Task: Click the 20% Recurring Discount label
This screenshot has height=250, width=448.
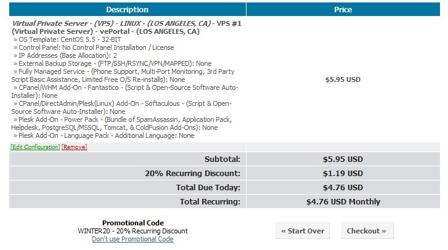Action: [x=192, y=174]
